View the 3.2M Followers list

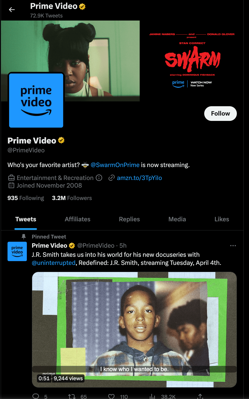[72, 198]
